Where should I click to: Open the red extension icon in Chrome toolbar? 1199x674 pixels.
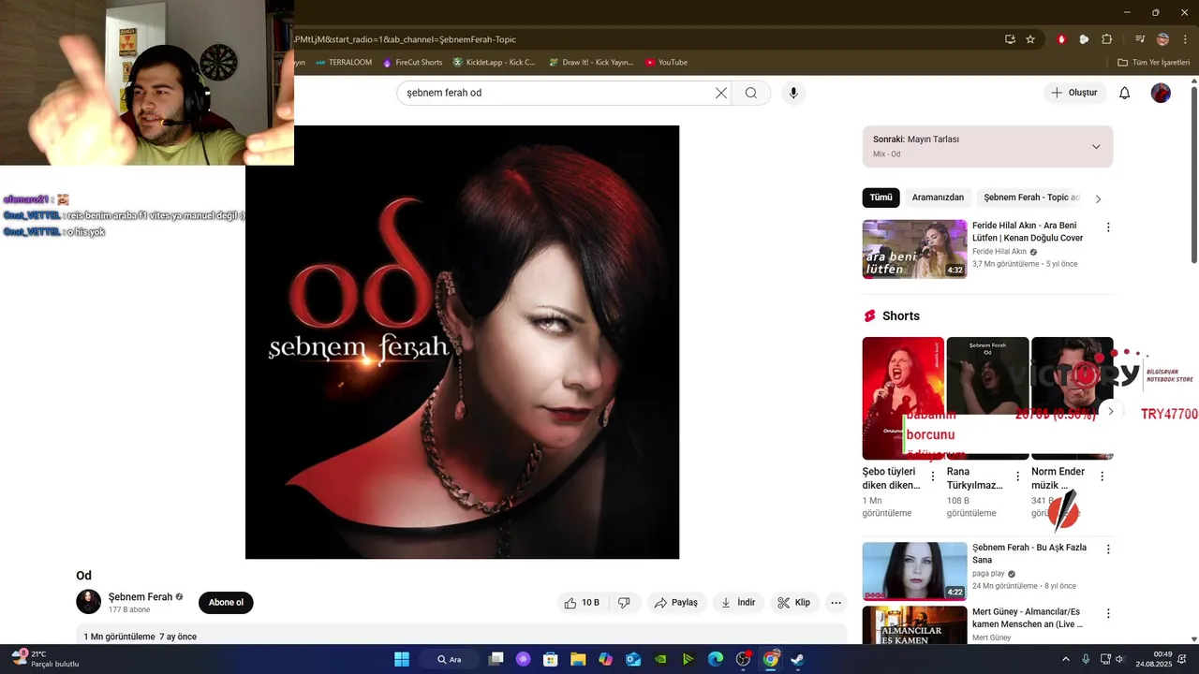[x=1061, y=39]
